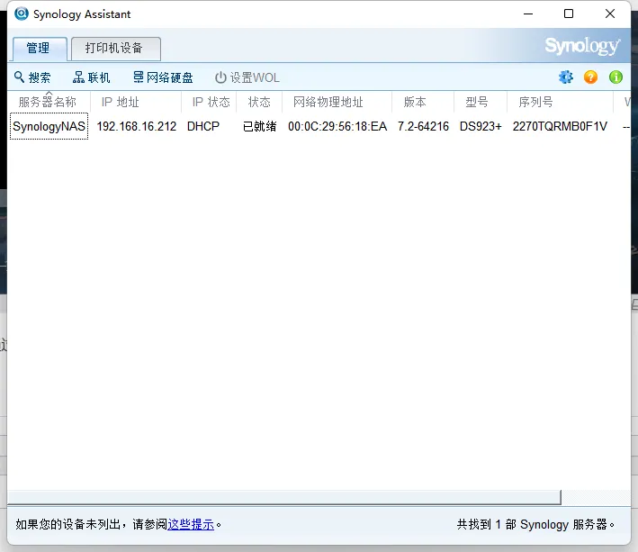The height and width of the screenshot is (552, 638).
Task: Sort by the 状态 column header
Action: click(x=259, y=102)
